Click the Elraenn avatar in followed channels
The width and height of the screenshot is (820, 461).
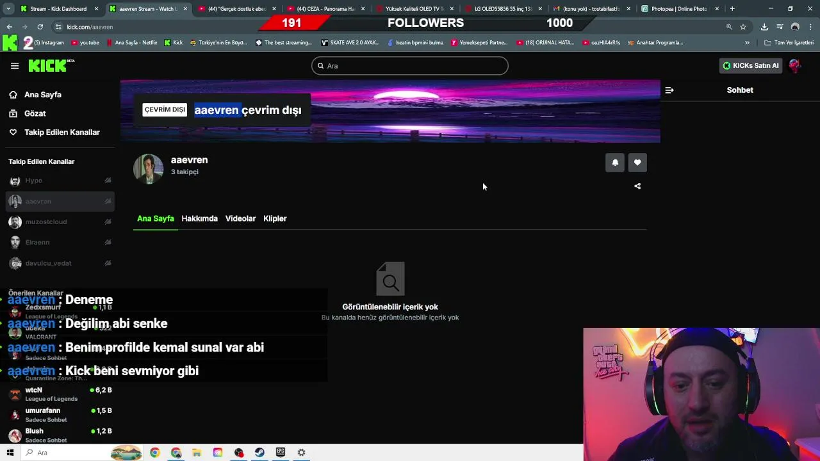[x=15, y=243]
